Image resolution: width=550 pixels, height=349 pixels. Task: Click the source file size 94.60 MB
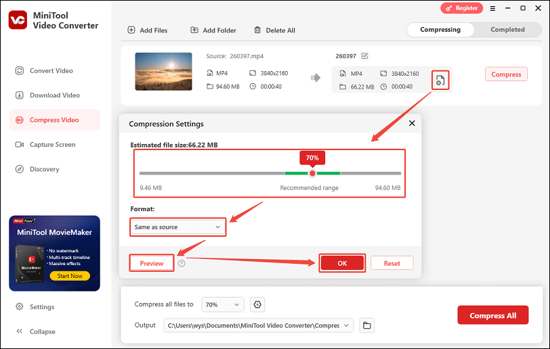[x=228, y=87]
